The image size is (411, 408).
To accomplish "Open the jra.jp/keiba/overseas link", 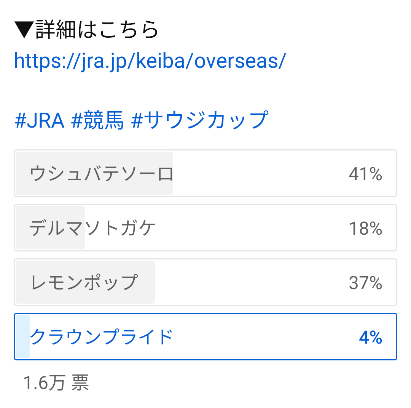I will tap(150, 61).
